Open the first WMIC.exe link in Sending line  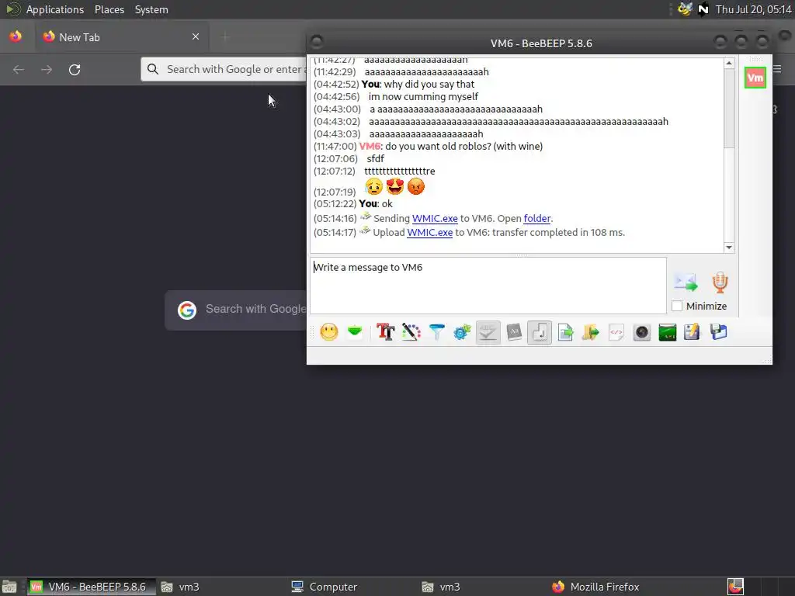tap(435, 218)
